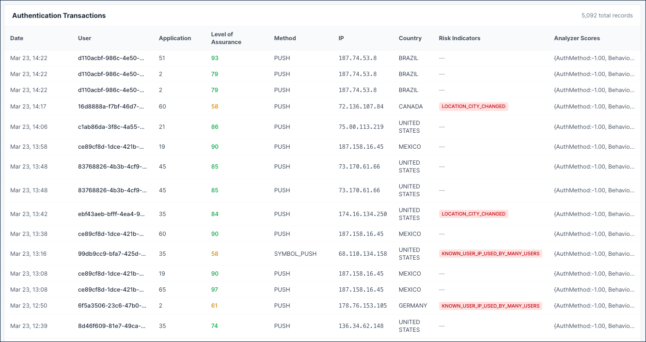Expand the truncated user ID d110acbf-986c
Viewport: 646px width, 342px height.
coord(112,58)
